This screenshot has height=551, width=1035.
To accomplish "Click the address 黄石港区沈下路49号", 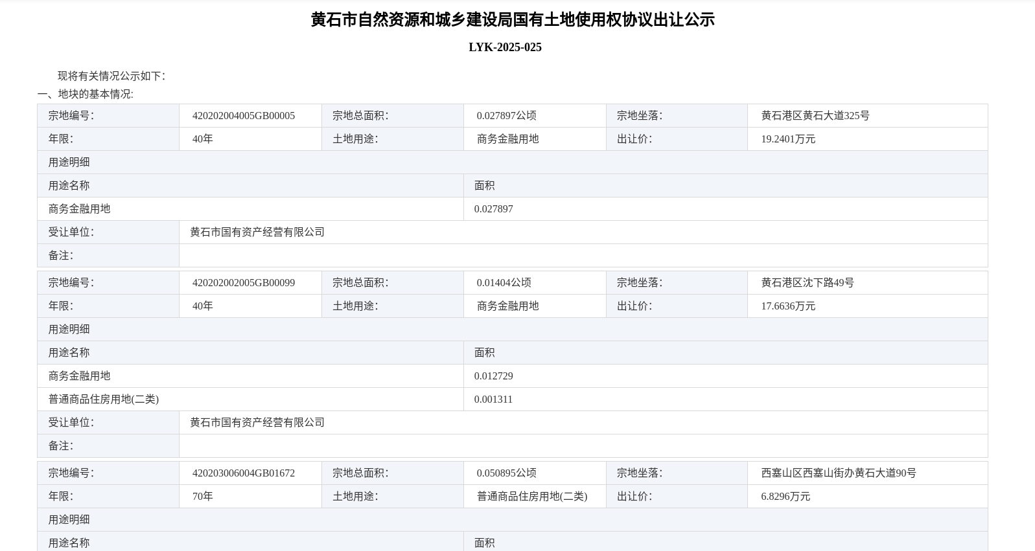I will 807,283.
